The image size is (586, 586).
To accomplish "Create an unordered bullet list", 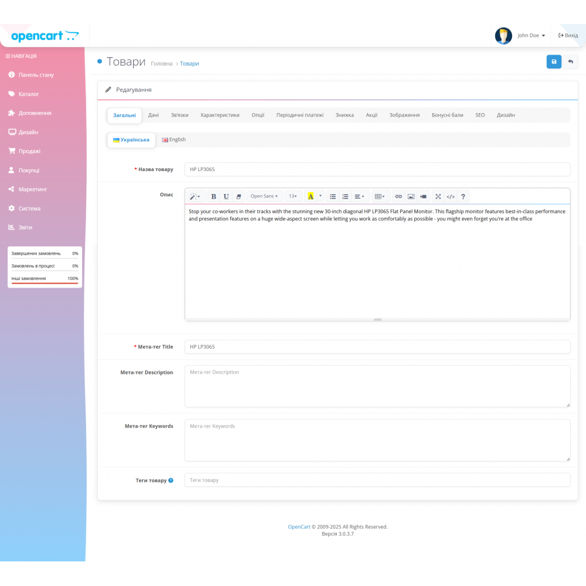I will [333, 196].
